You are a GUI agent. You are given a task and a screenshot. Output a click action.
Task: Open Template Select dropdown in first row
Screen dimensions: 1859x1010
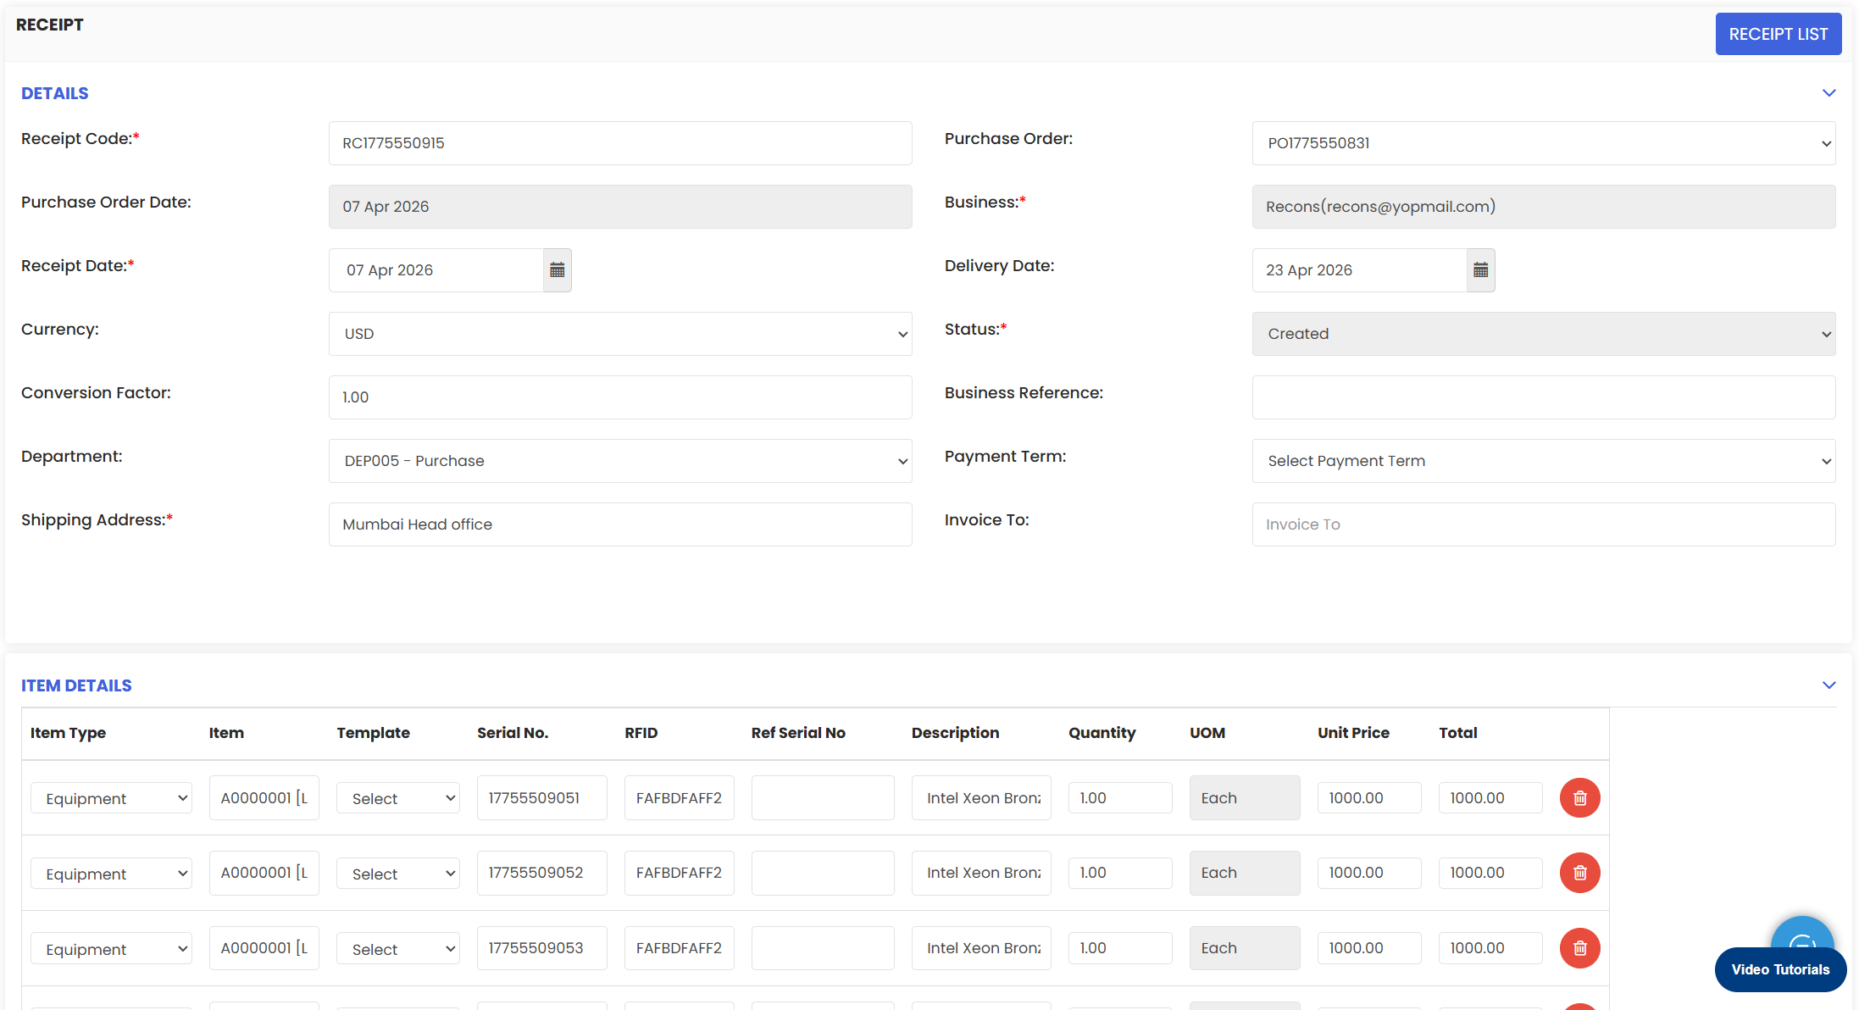tap(397, 798)
